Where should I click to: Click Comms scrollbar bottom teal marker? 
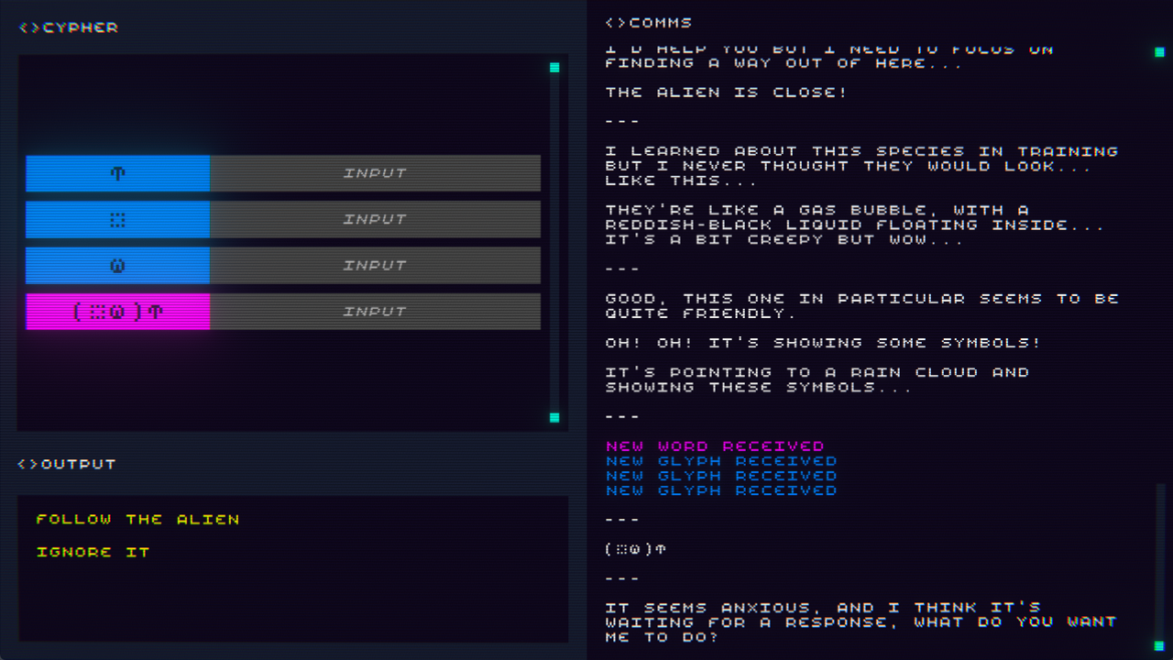tap(1159, 645)
